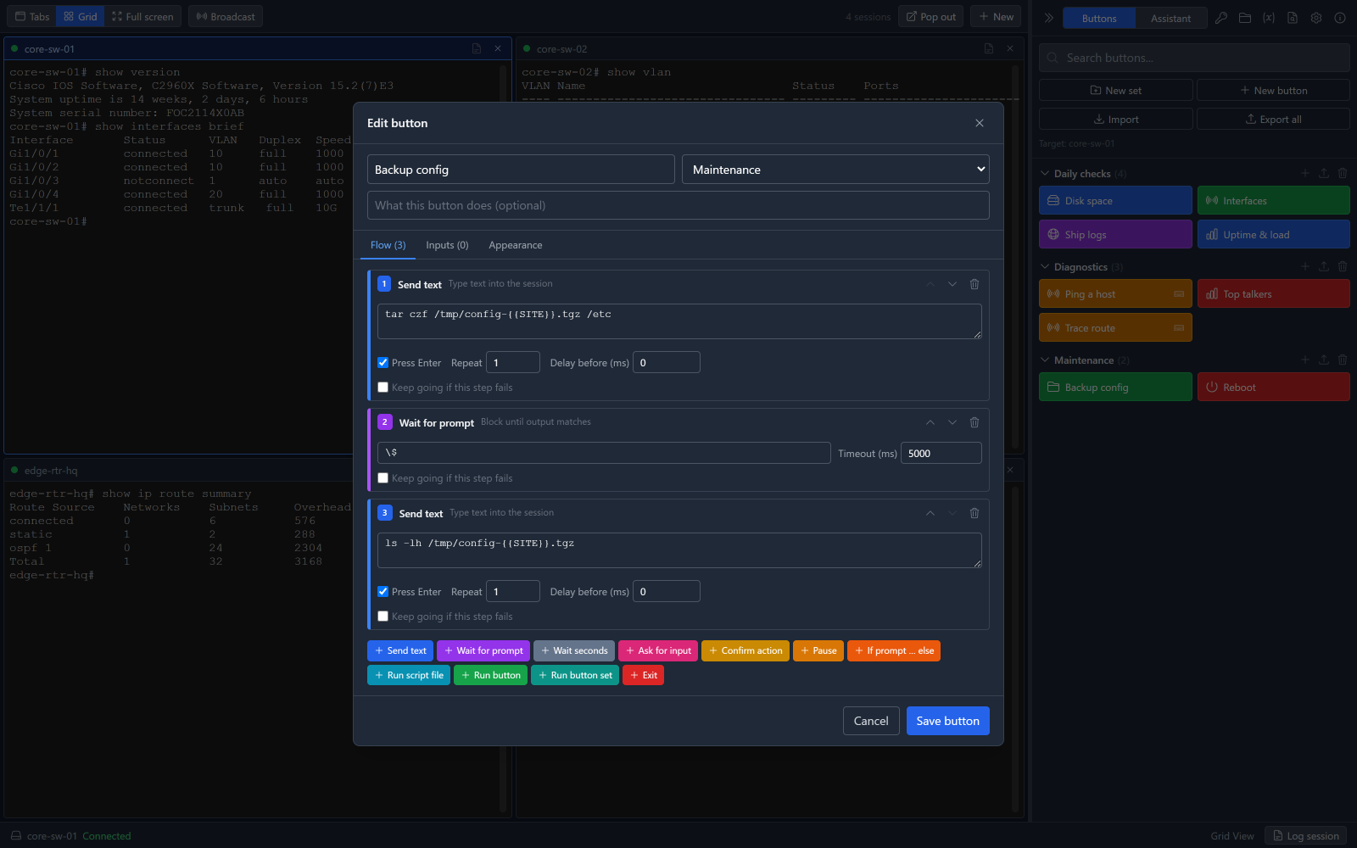Screen dimensions: 1357x848
Task: Add a Pause step
Action: [818, 650]
